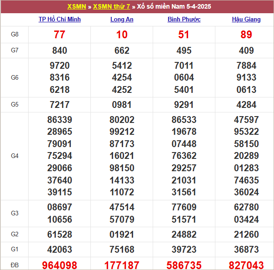Click G2 number 01921

pyautogui.click(x=122, y=235)
